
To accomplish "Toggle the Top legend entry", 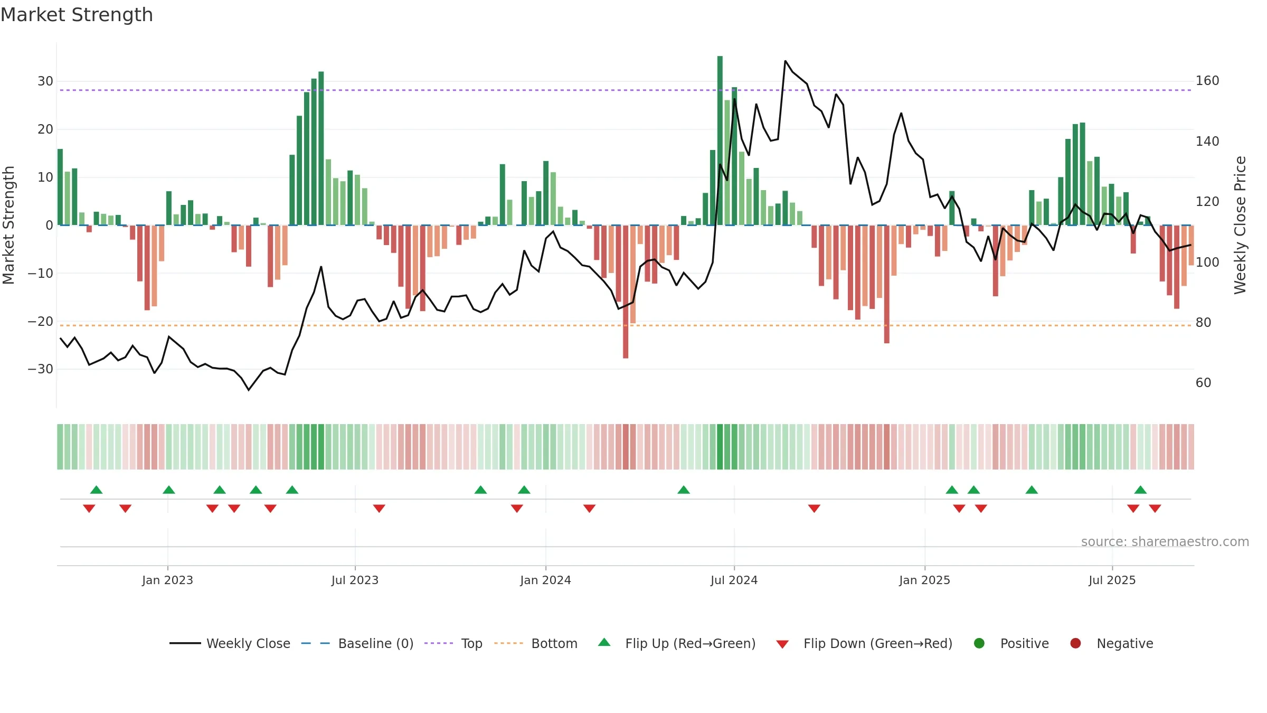I will tap(453, 643).
